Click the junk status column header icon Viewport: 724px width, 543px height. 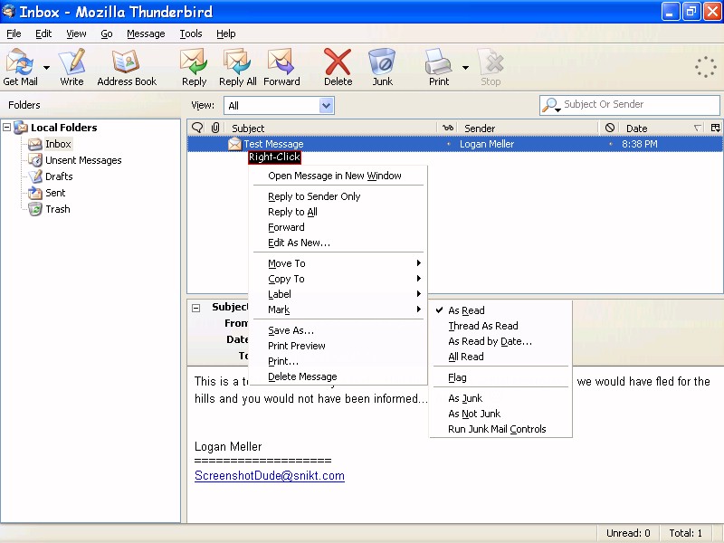coord(609,128)
